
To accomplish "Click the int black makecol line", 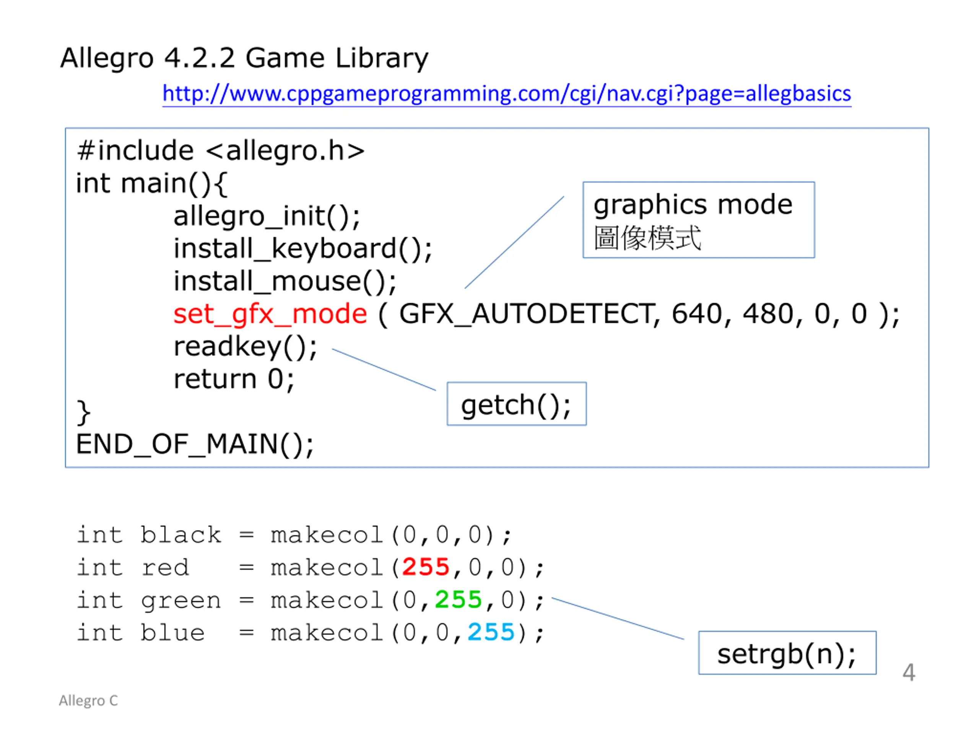I will (x=294, y=535).
